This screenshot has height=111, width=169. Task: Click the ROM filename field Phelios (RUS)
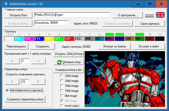click(x=72, y=15)
